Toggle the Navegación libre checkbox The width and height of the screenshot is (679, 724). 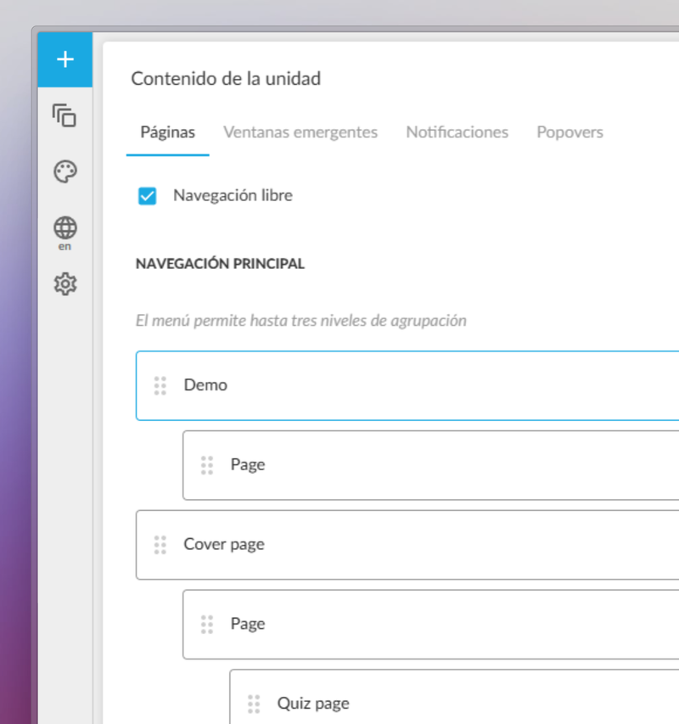point(147,196)
